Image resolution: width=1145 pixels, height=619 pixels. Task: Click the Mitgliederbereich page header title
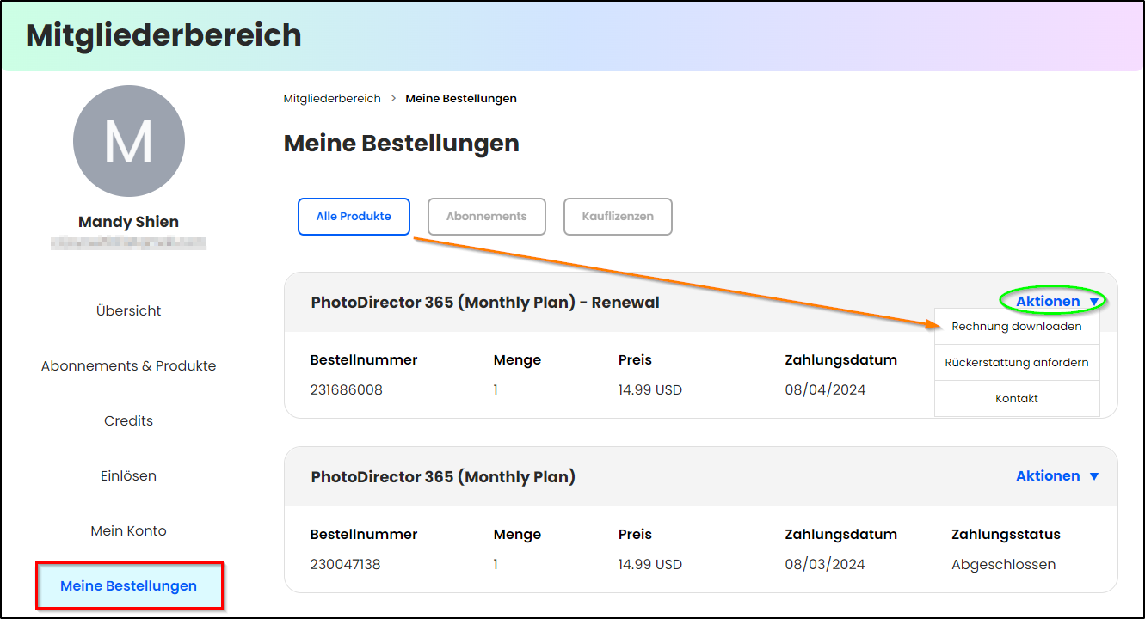tap(163, 35)
